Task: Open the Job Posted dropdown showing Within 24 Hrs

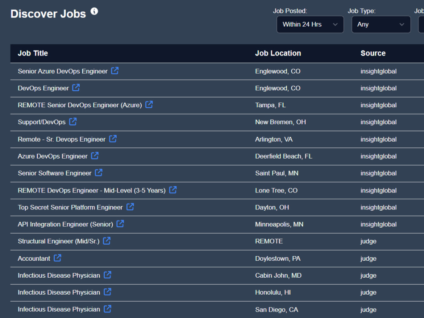Action: [310, 24]
